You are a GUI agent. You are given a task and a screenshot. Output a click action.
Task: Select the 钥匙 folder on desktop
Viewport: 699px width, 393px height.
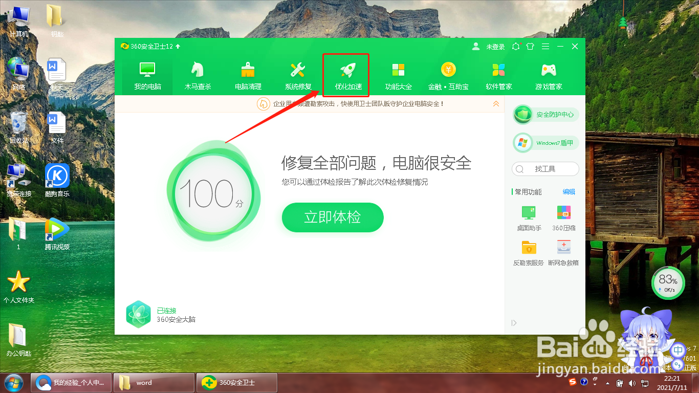[x=57, y=22]
